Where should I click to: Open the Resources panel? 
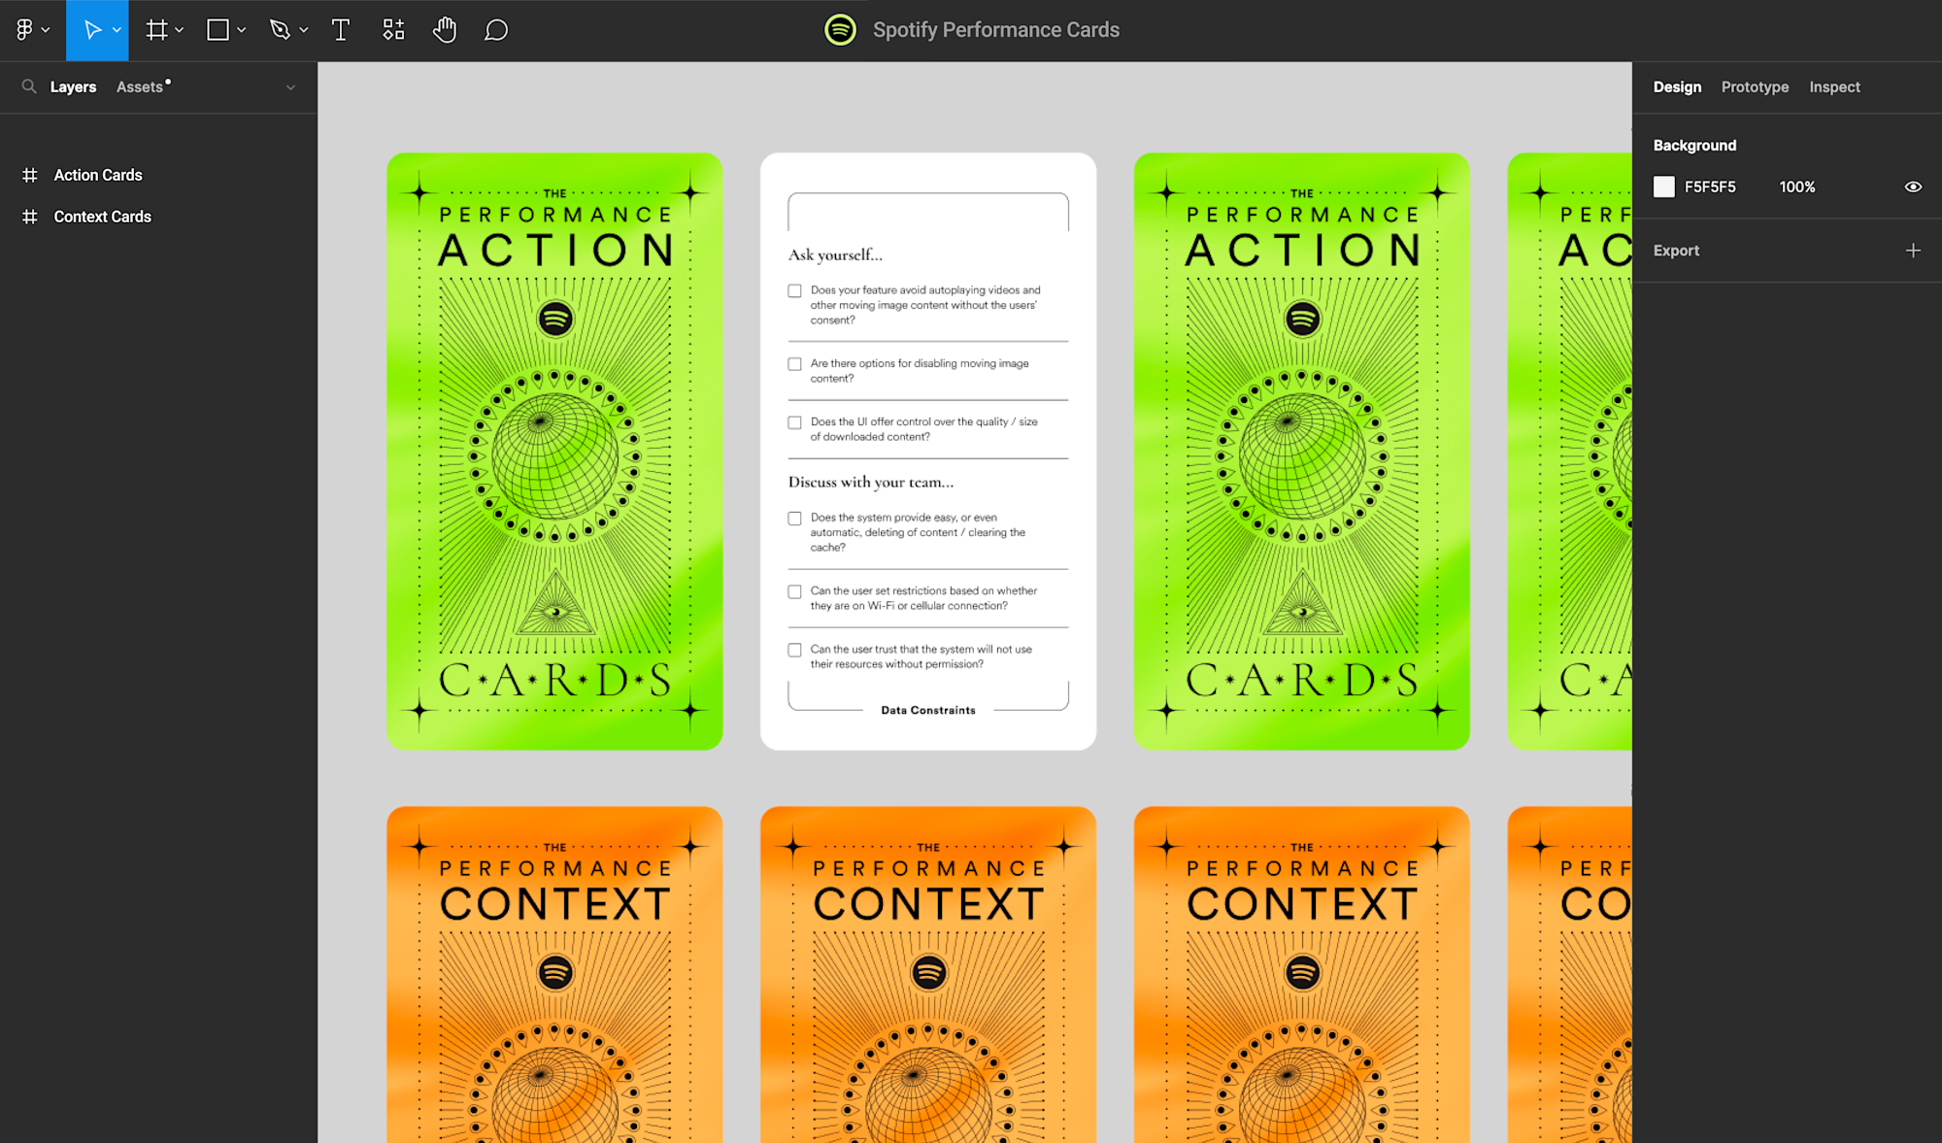coord(393,29)
